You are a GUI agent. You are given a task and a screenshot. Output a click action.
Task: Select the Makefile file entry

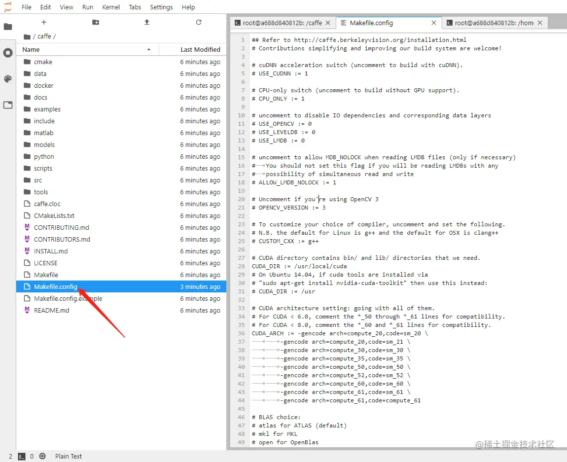coord(121,275)
